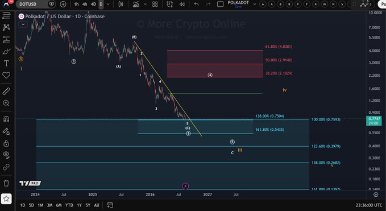Toggle magnet snap mode
The image size is (386, 211).
click(6, 119)
